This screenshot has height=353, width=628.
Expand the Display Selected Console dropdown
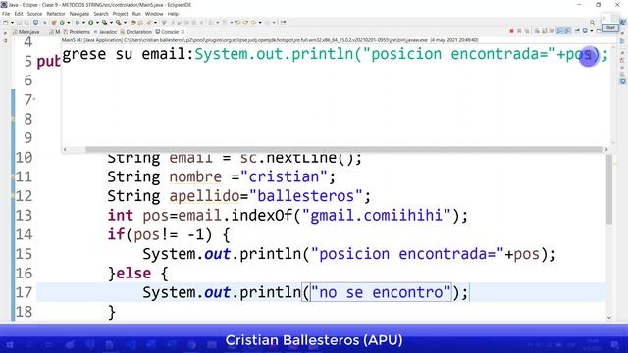pyautogui.click(x=592, y=31)
